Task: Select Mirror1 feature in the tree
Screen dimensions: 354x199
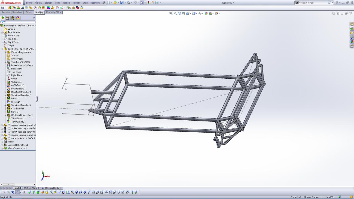Action: (x=15, y=99)
